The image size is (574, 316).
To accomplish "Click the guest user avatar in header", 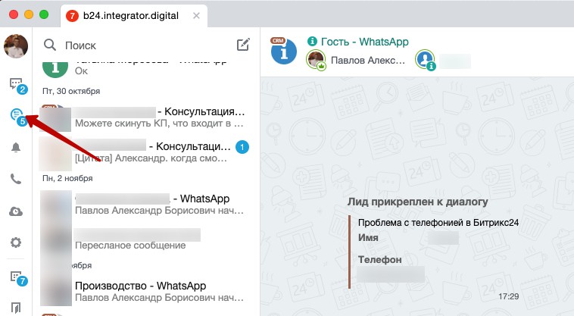I will click(426, 60).
